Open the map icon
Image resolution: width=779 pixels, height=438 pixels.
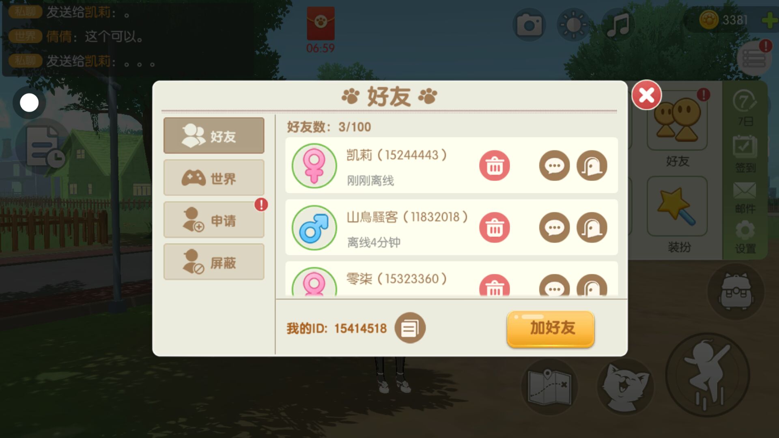550,386
